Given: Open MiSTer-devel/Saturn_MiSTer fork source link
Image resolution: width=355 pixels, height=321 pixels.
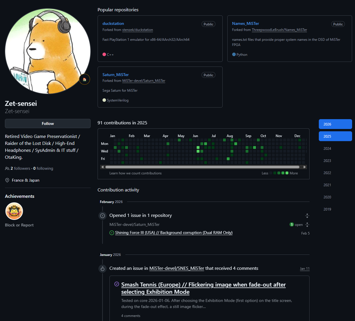Looking at the screenshot, I should 144,81.
